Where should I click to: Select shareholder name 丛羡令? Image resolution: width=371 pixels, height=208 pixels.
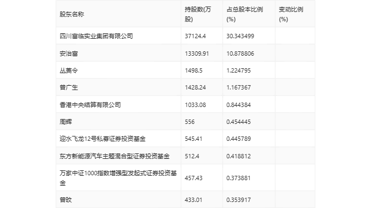coord(69,70)
